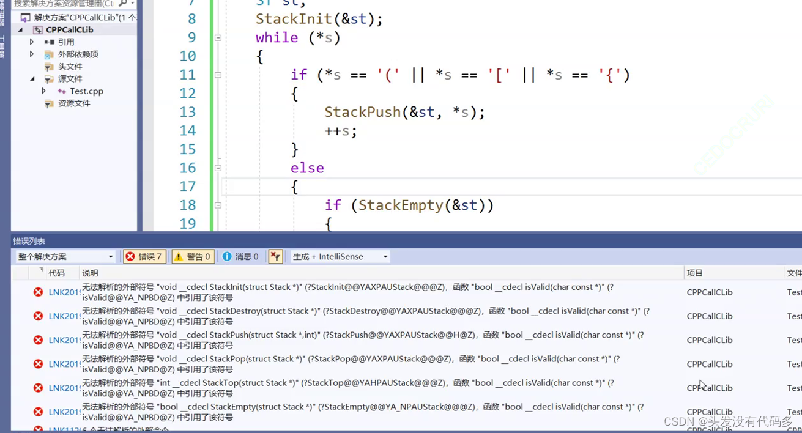
Task: Click the 引用 references icon
Action: [49, 42]
